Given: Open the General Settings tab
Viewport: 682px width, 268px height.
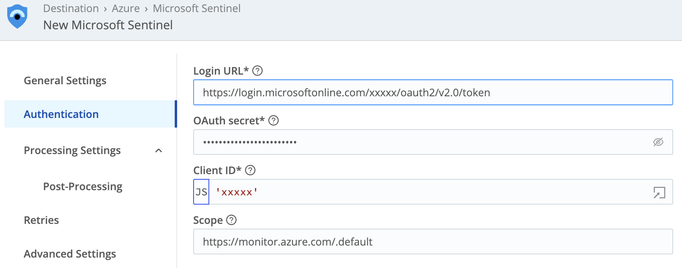Looking at the screenshot, I should [x=65, y=81].
